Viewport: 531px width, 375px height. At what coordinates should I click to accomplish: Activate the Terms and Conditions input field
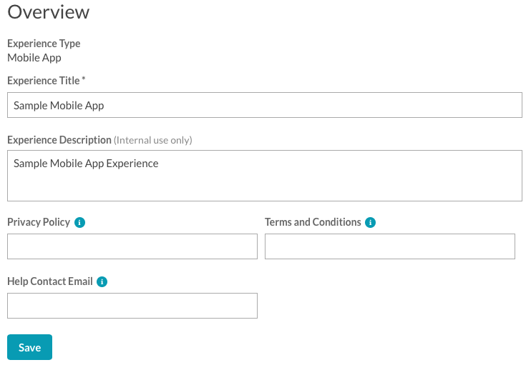390,246
